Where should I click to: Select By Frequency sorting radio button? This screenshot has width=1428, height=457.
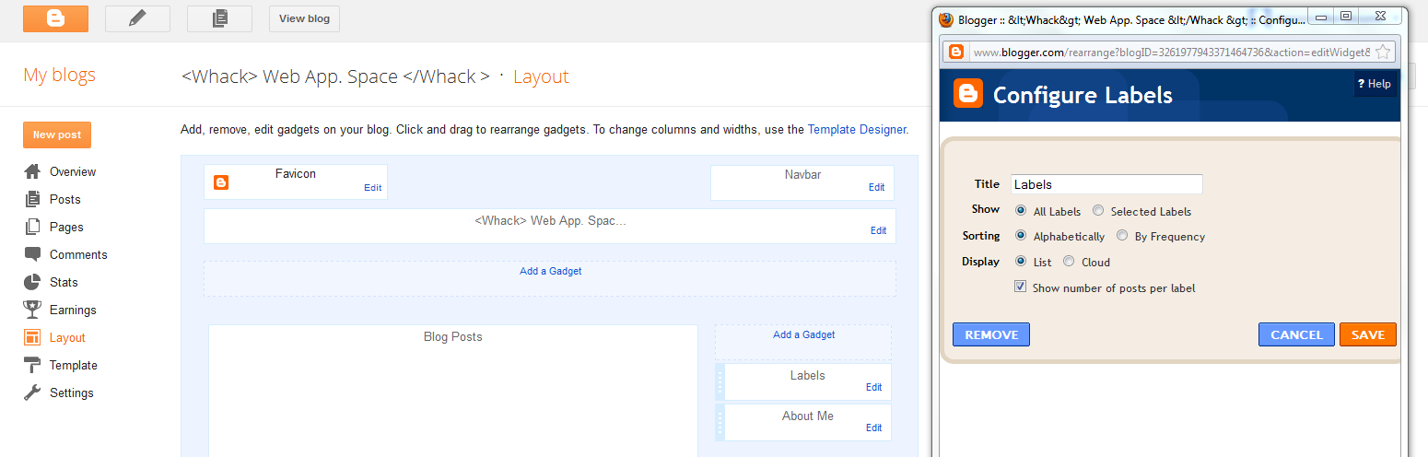click(x=1122, y=236)
